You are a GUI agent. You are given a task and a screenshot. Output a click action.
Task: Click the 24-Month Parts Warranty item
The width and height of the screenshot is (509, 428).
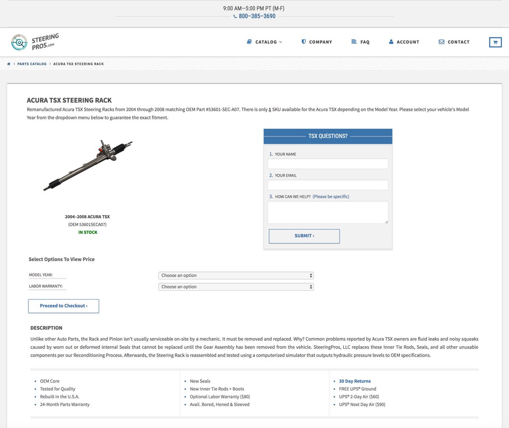(x=65, y=404)
